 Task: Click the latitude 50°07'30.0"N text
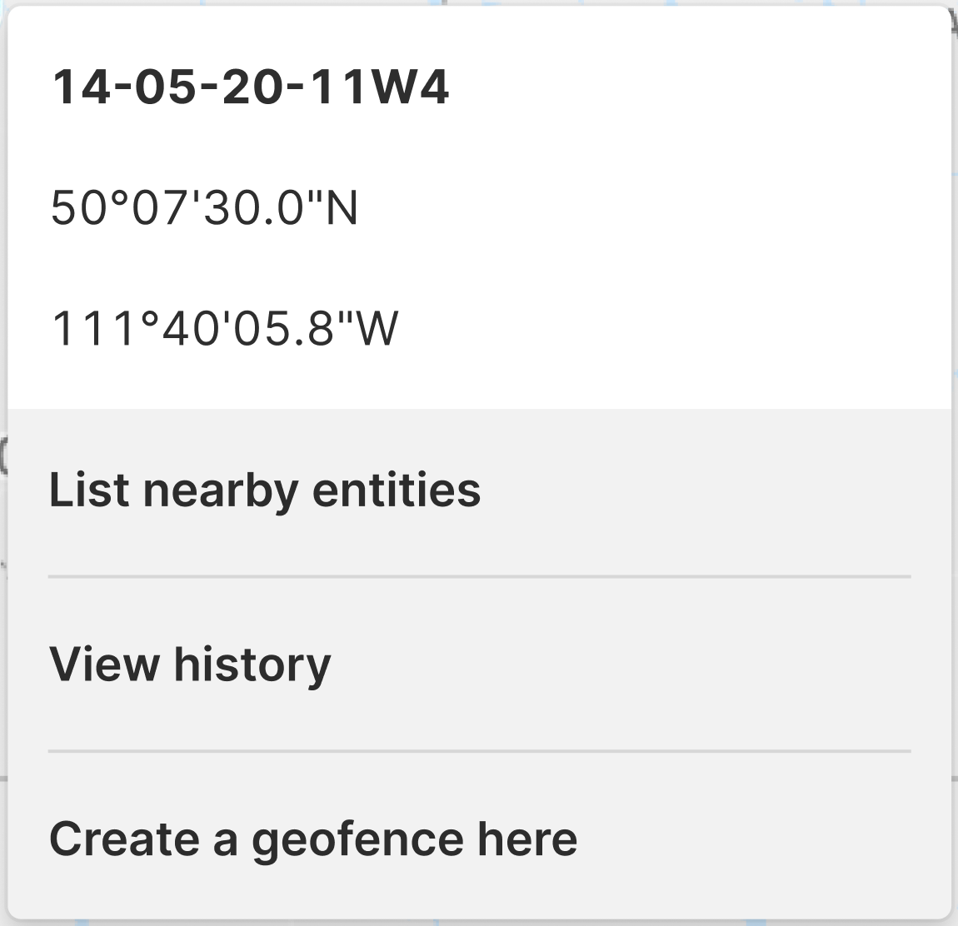(x=204, y=208)
